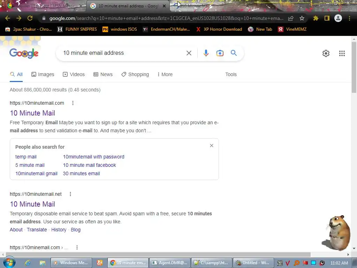Expand the More search filters
Screen dimensions: 357x268
(165, 74)
